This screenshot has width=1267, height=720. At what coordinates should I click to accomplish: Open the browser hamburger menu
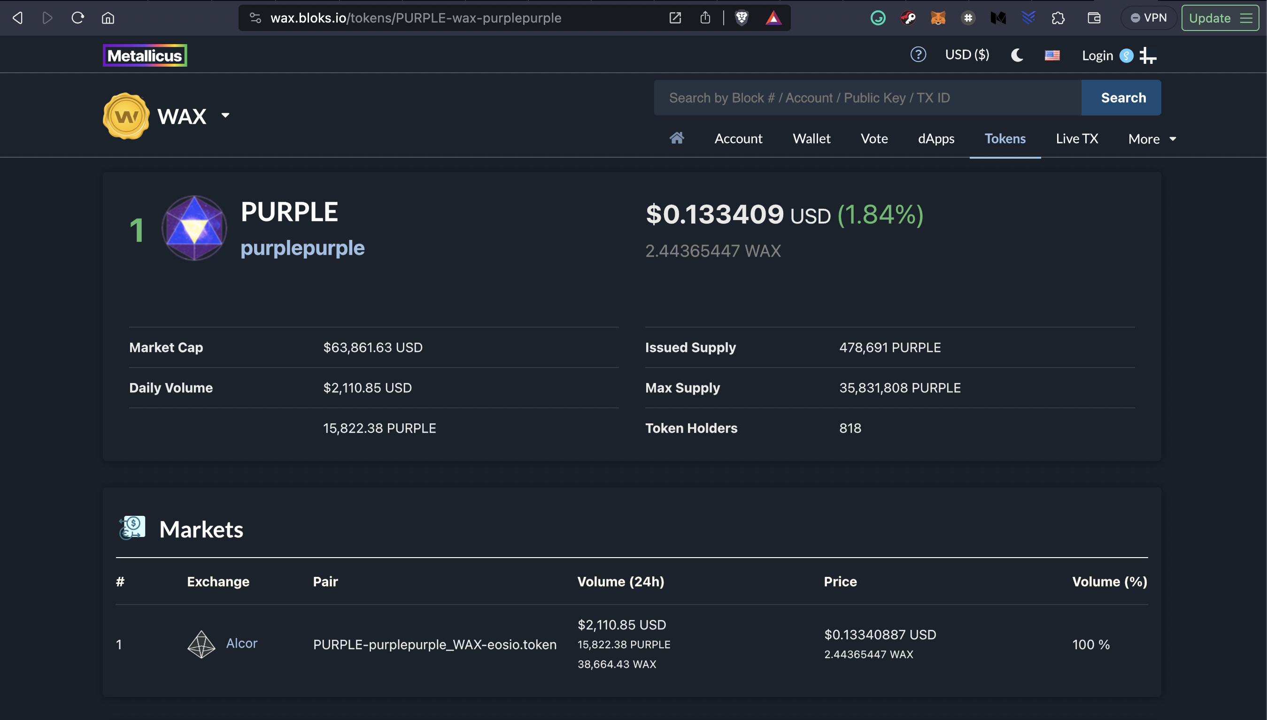coord(1246,18)
